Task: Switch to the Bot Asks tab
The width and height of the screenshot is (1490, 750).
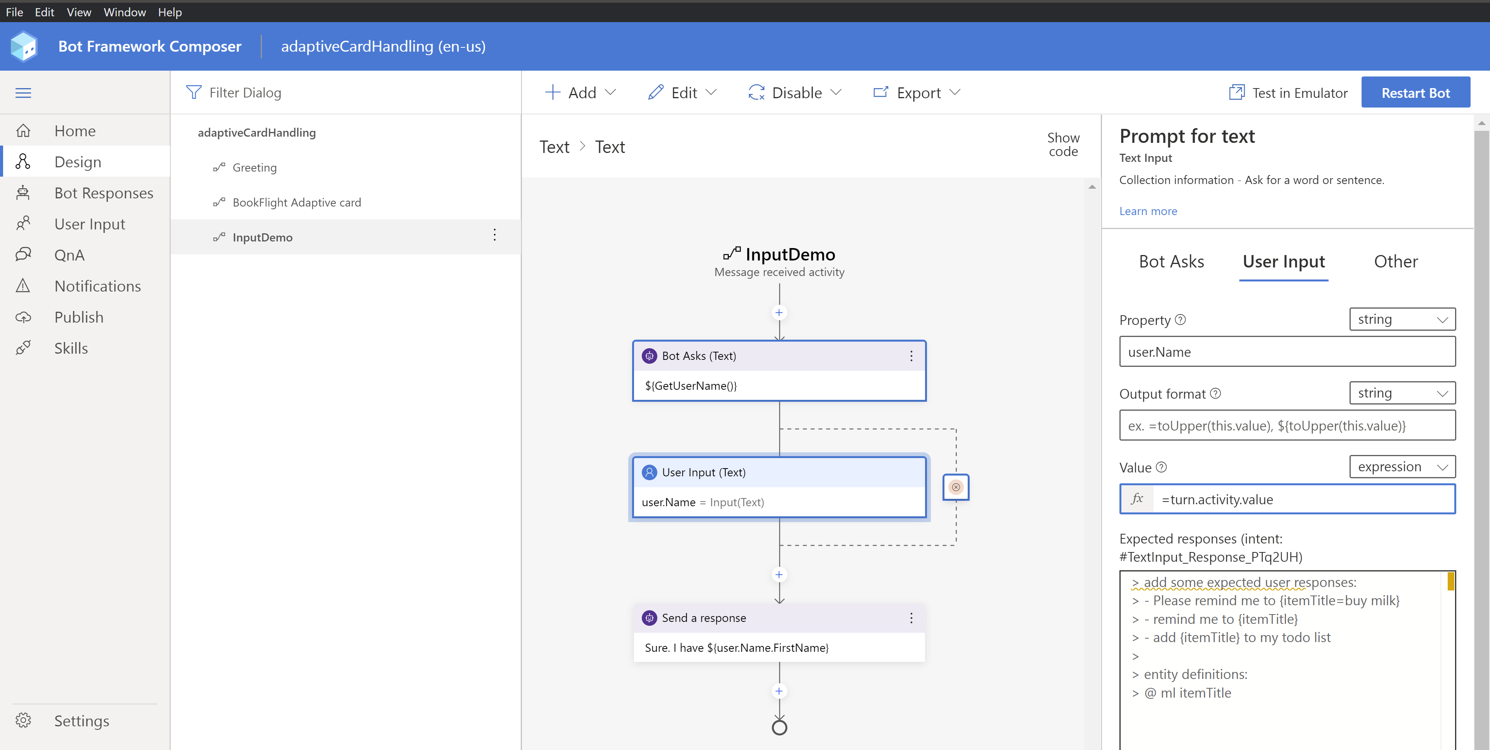Action: tap(1171, 262)
